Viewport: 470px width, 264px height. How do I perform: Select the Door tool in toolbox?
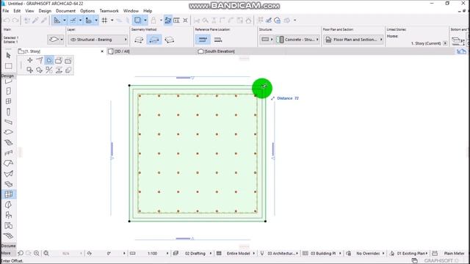pos(8,91)
